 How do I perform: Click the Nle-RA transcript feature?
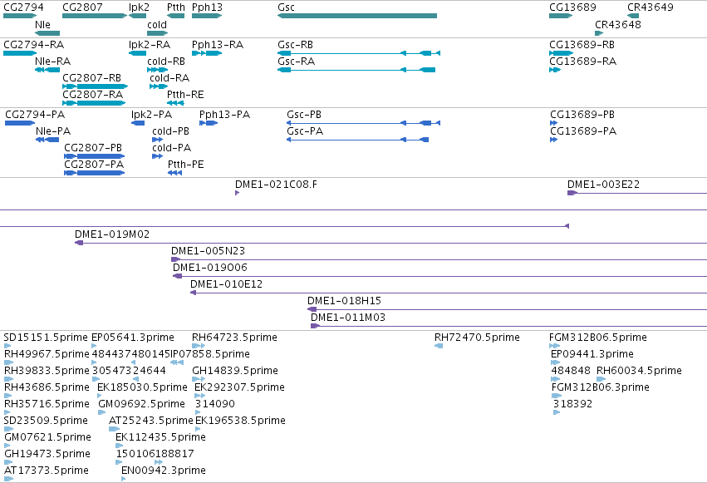click(47, 70)
